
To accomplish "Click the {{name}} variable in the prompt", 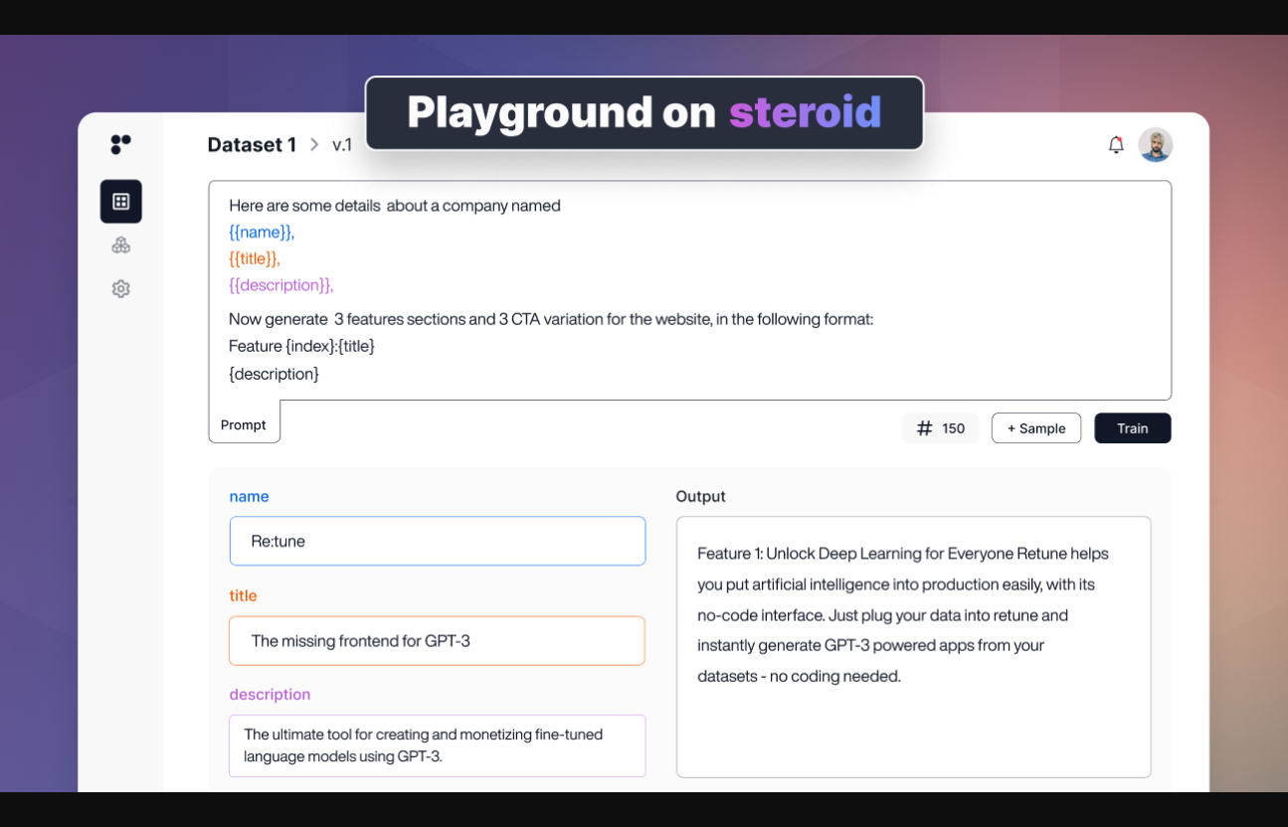I will [x=261, y=233].
